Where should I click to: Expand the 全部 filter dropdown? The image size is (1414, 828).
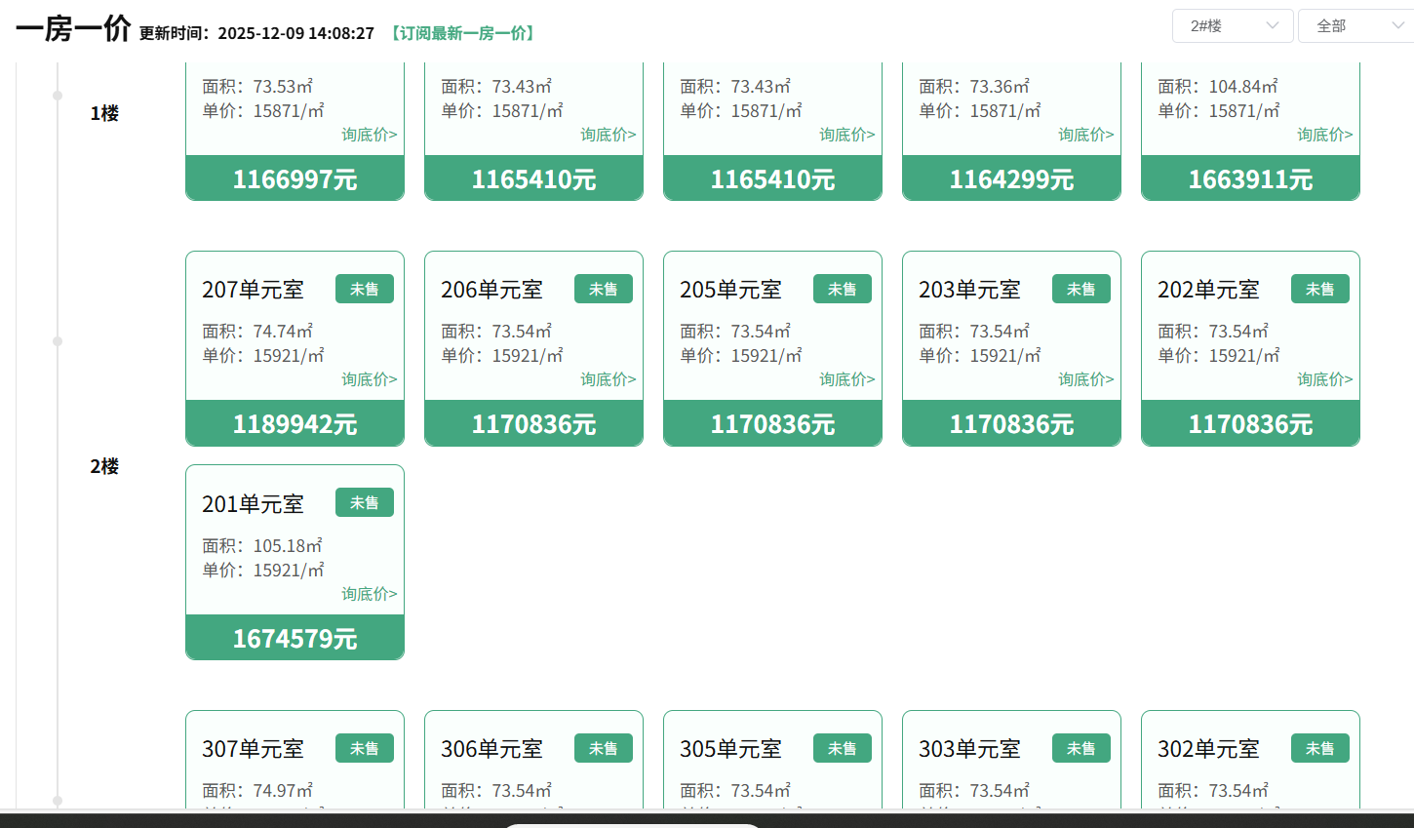pos(1357,26)
